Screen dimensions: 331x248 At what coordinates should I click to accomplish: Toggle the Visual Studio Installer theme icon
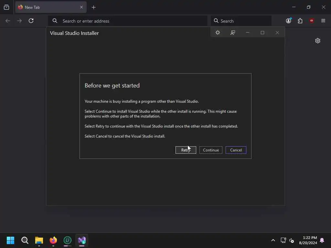(218, 33)
